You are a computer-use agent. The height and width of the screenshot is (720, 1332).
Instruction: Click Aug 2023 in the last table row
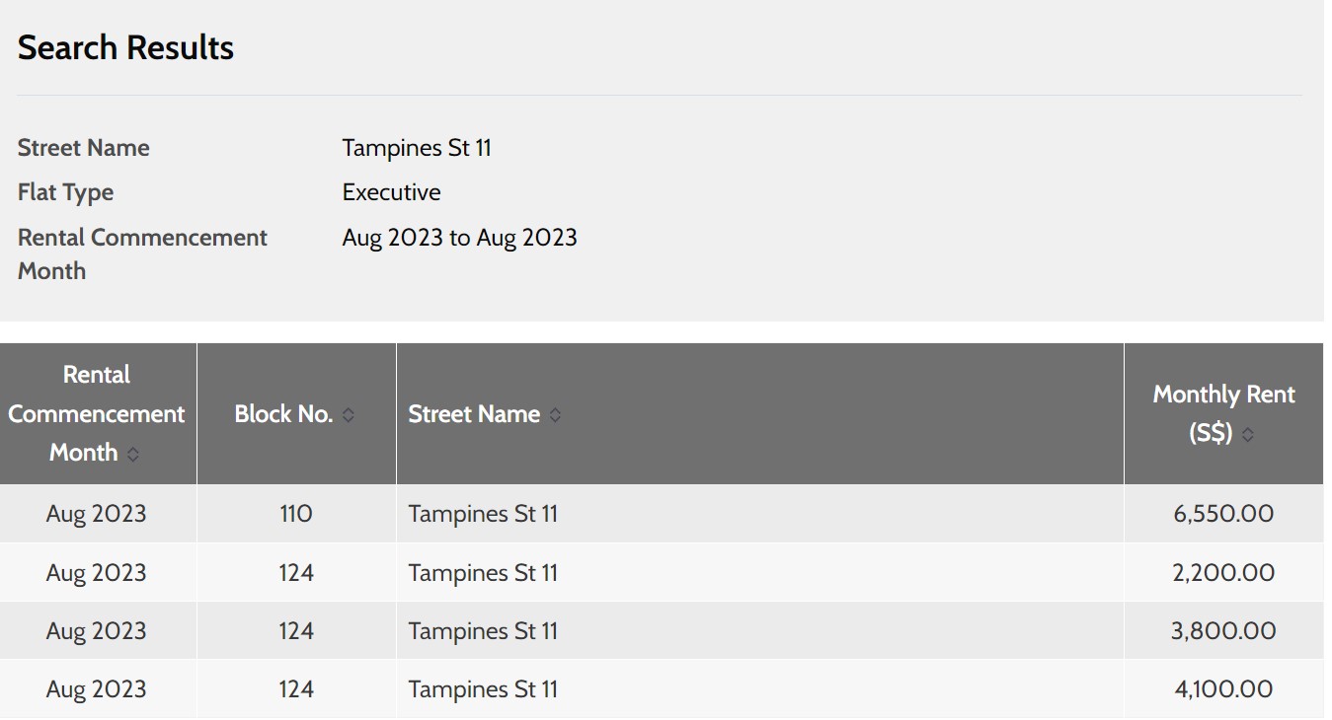point(96,688)
